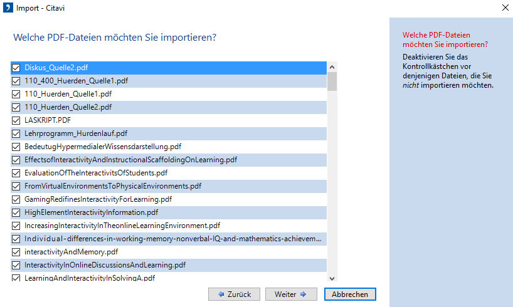This screenshot has height=307, width=513.
Task: Select EvaluationOfTheInteractivitsOfStudents.pdf file name
Action: pos(96,173)
